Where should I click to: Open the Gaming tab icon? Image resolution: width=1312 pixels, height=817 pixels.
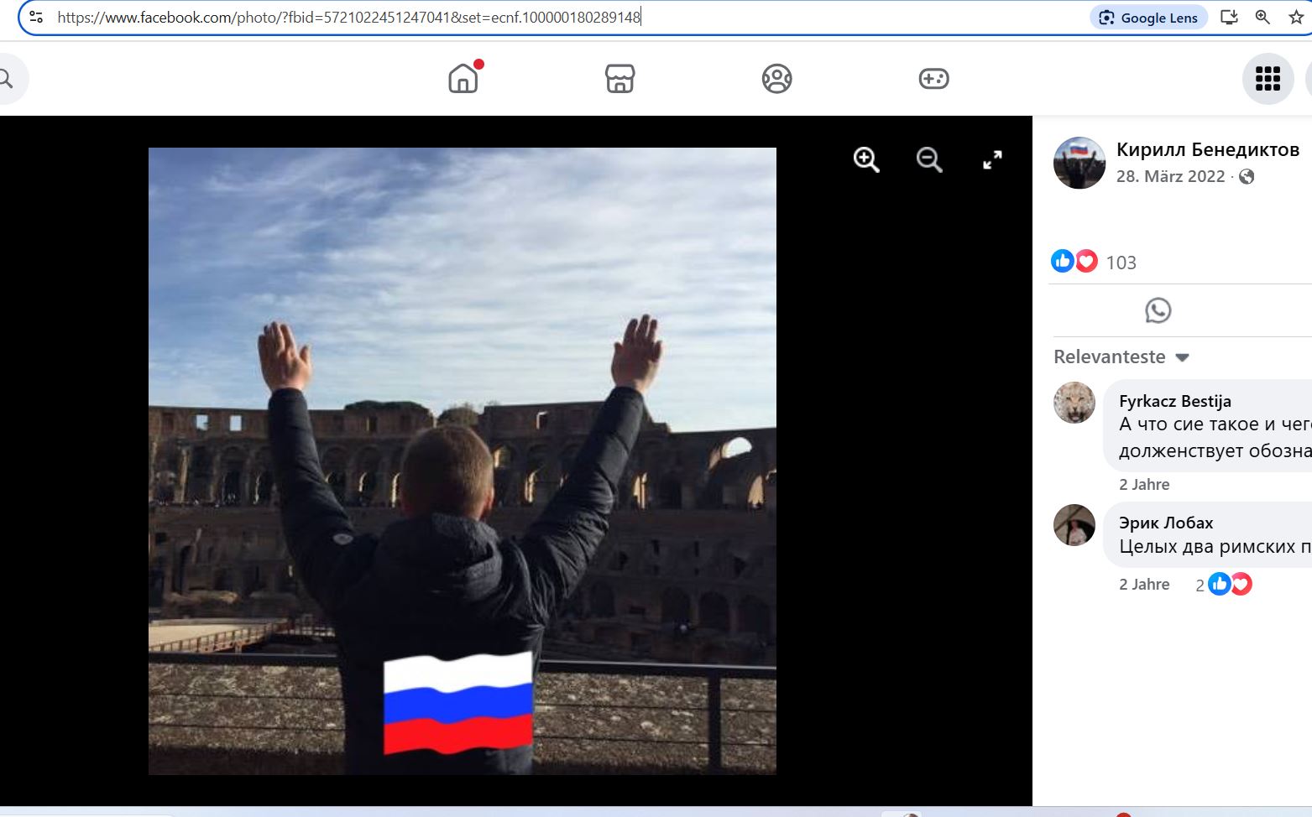[934, 78]
